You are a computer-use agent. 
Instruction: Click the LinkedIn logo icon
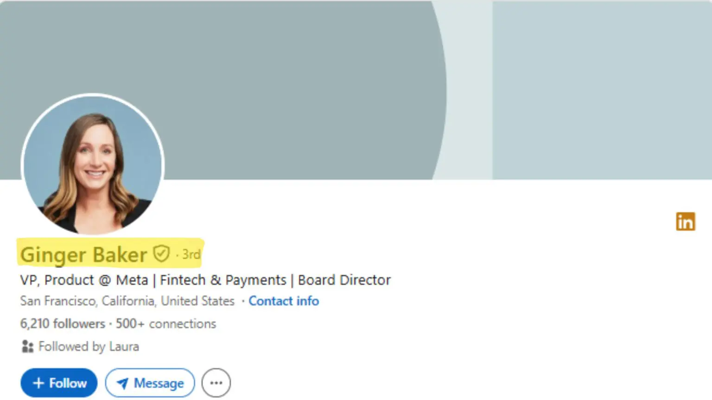coord(685,221)
